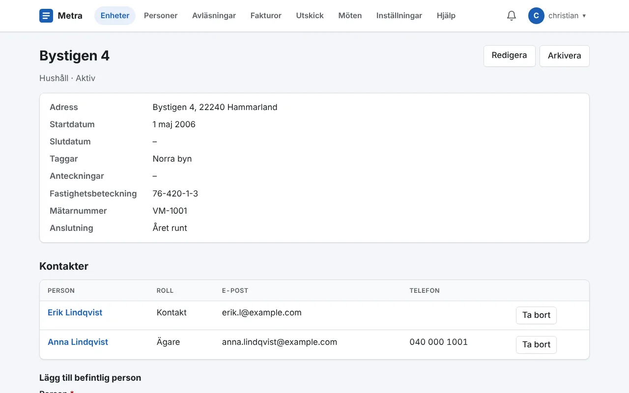
Task: Select the email erik.l@example.com
Action: [x=262, y=312]
